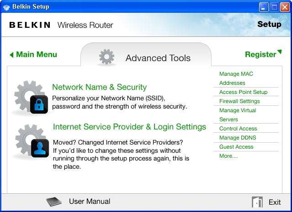Open Access Point Setup

[243, 92]
